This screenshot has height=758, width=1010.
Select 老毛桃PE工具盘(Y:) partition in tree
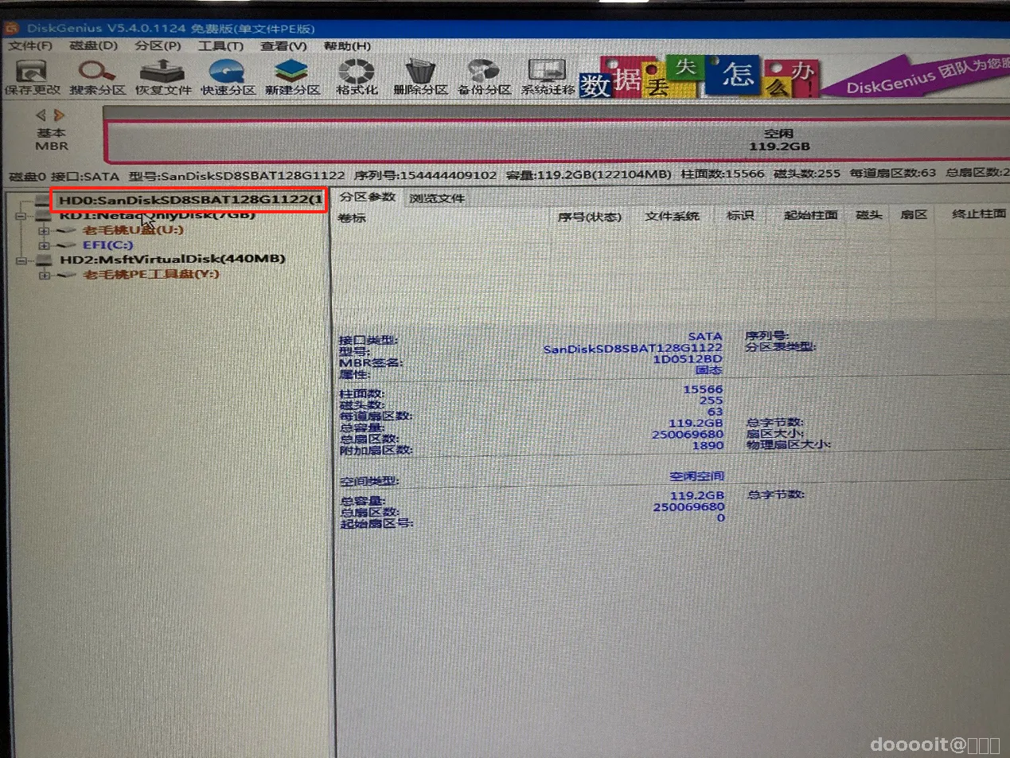(151, 274)
